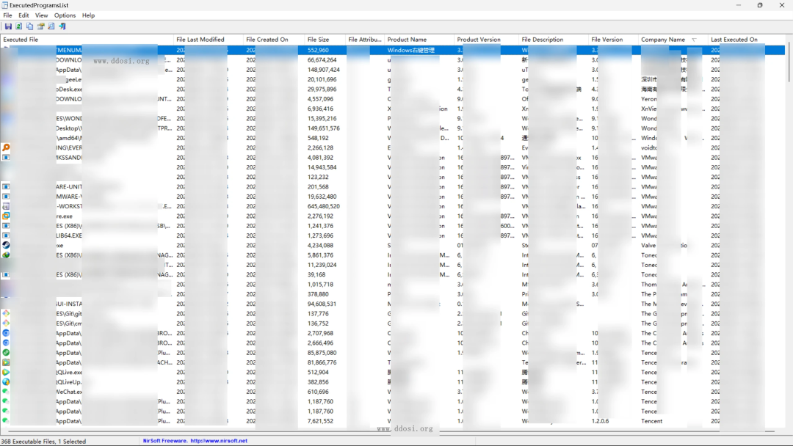793x446 pixels.
Task: Click the exe icon of the LIB64.EXE row
Action: [6, 235]
